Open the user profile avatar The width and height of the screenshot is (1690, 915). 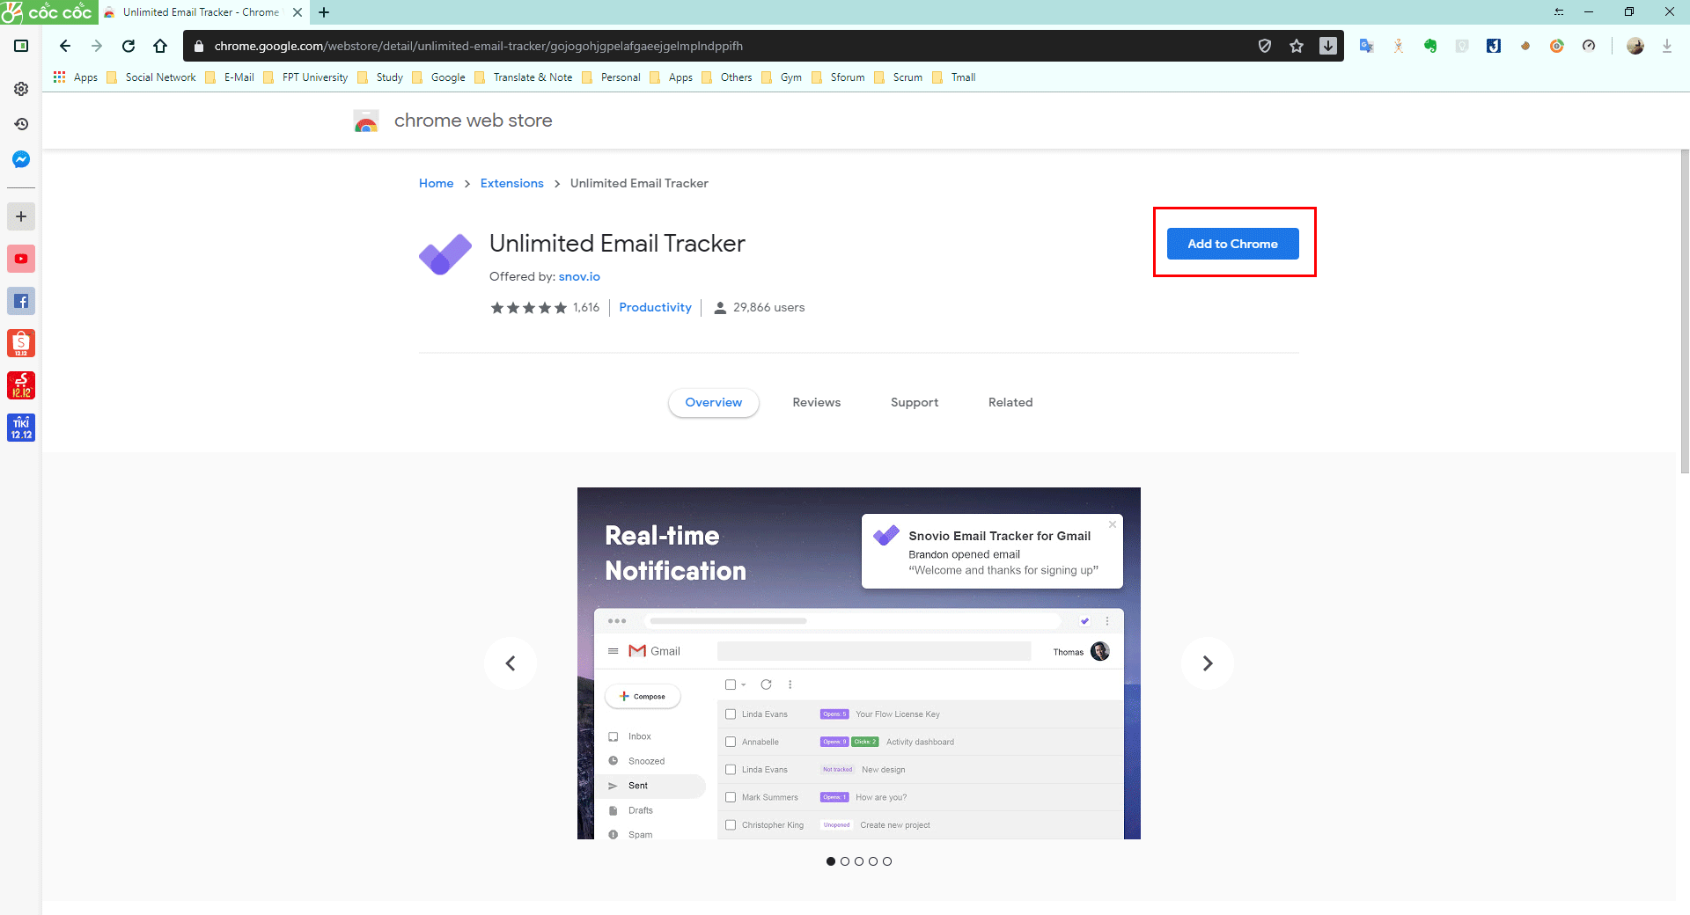tap(1635, 46)
